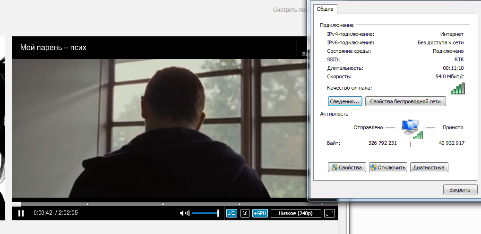Click received bytes value 40 932 917

pos(452,143)
